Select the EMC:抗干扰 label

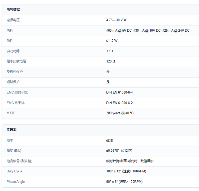(15, 103)
